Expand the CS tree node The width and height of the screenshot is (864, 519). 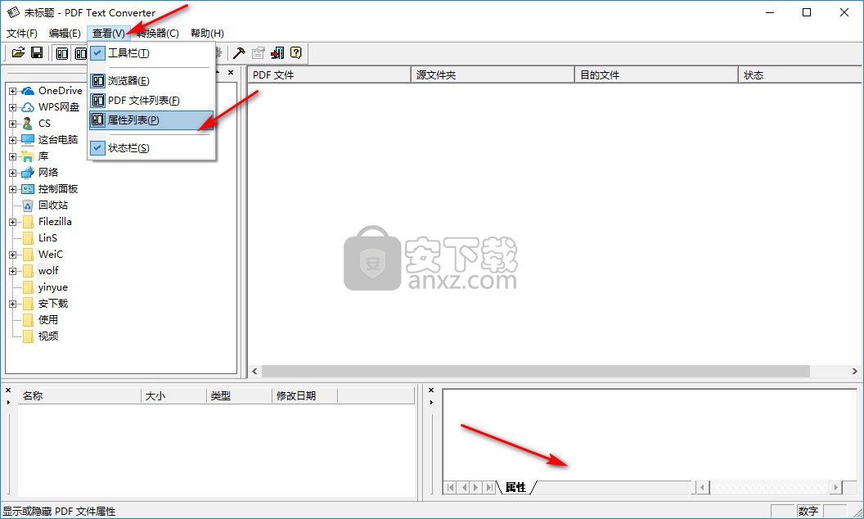coord(12,124)
